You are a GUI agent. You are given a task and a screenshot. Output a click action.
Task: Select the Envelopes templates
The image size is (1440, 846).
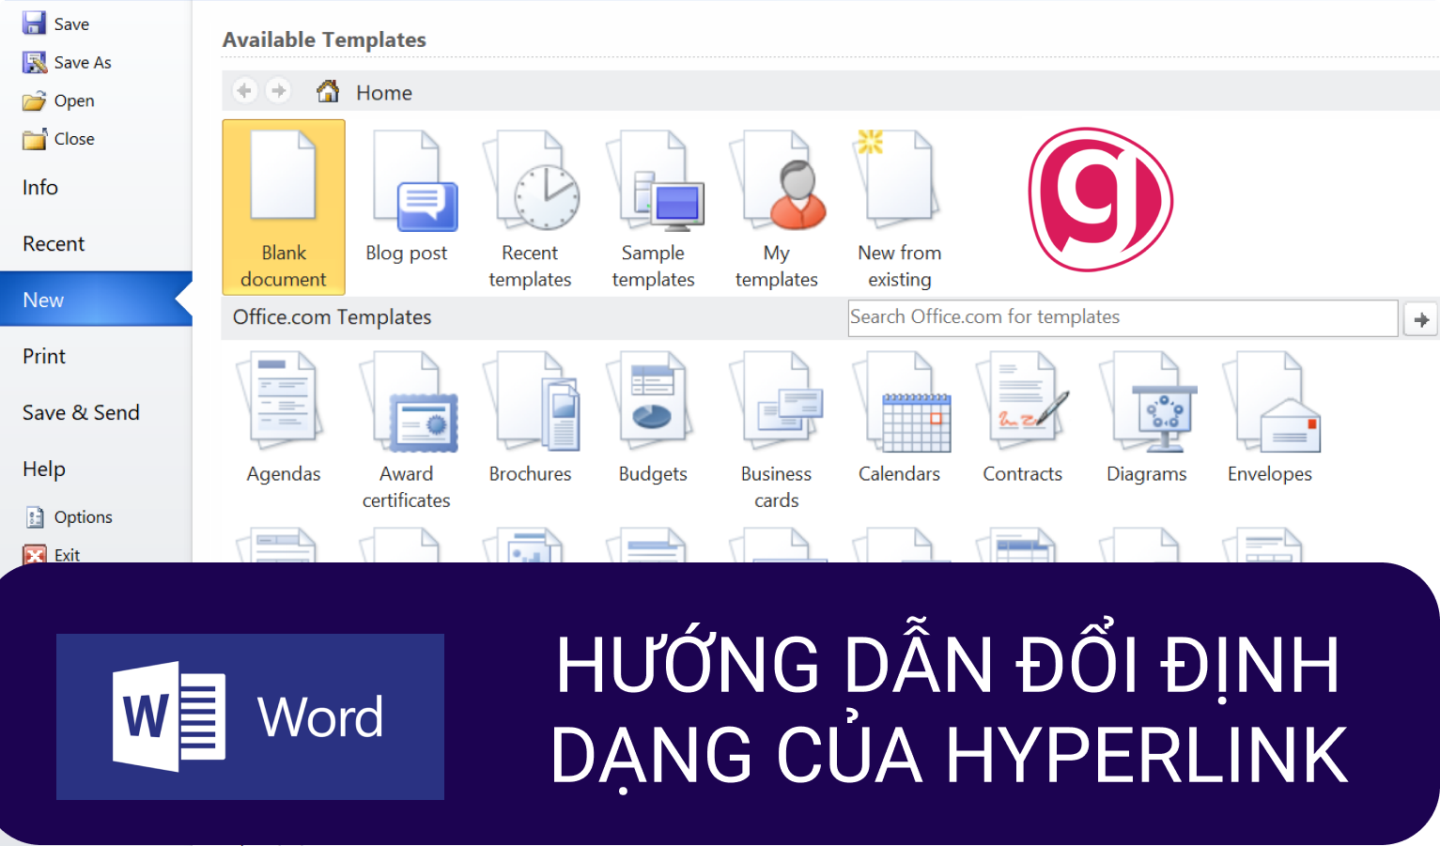tap(1270, 413)
